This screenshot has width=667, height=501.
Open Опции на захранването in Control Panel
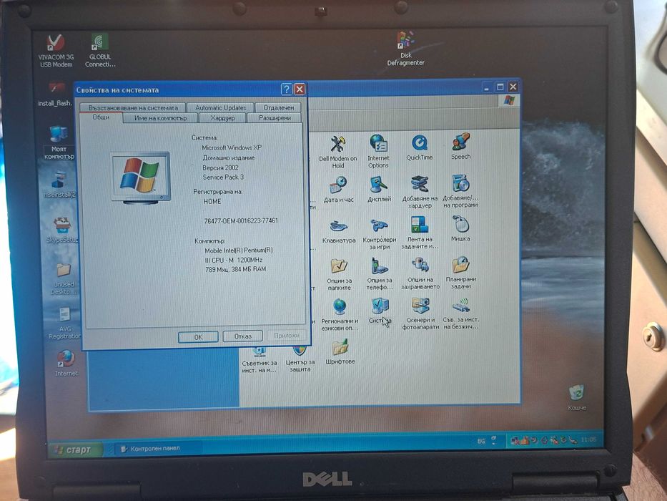click(420, 273)
